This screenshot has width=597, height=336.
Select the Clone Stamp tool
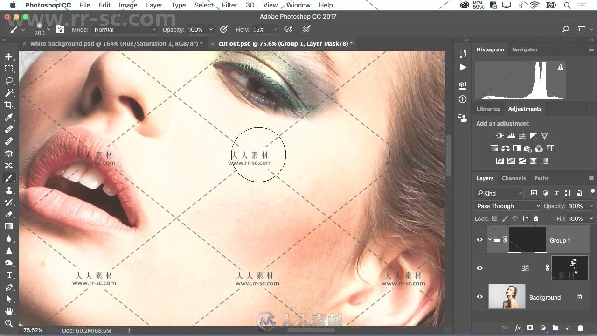[9, 190]
